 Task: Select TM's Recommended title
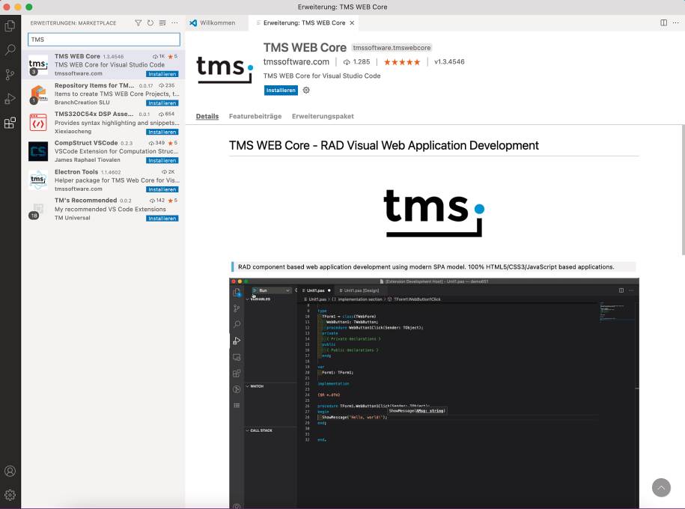(85, 200)
